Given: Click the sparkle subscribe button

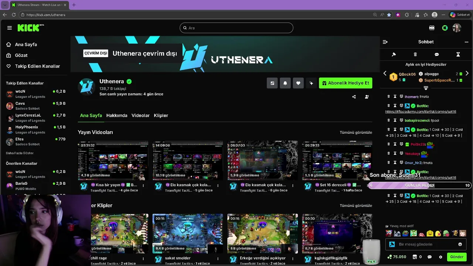Looking at the screenshot, I should click(311, 83).
